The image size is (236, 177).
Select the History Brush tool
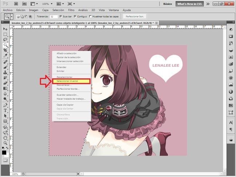tap(5, 77)
